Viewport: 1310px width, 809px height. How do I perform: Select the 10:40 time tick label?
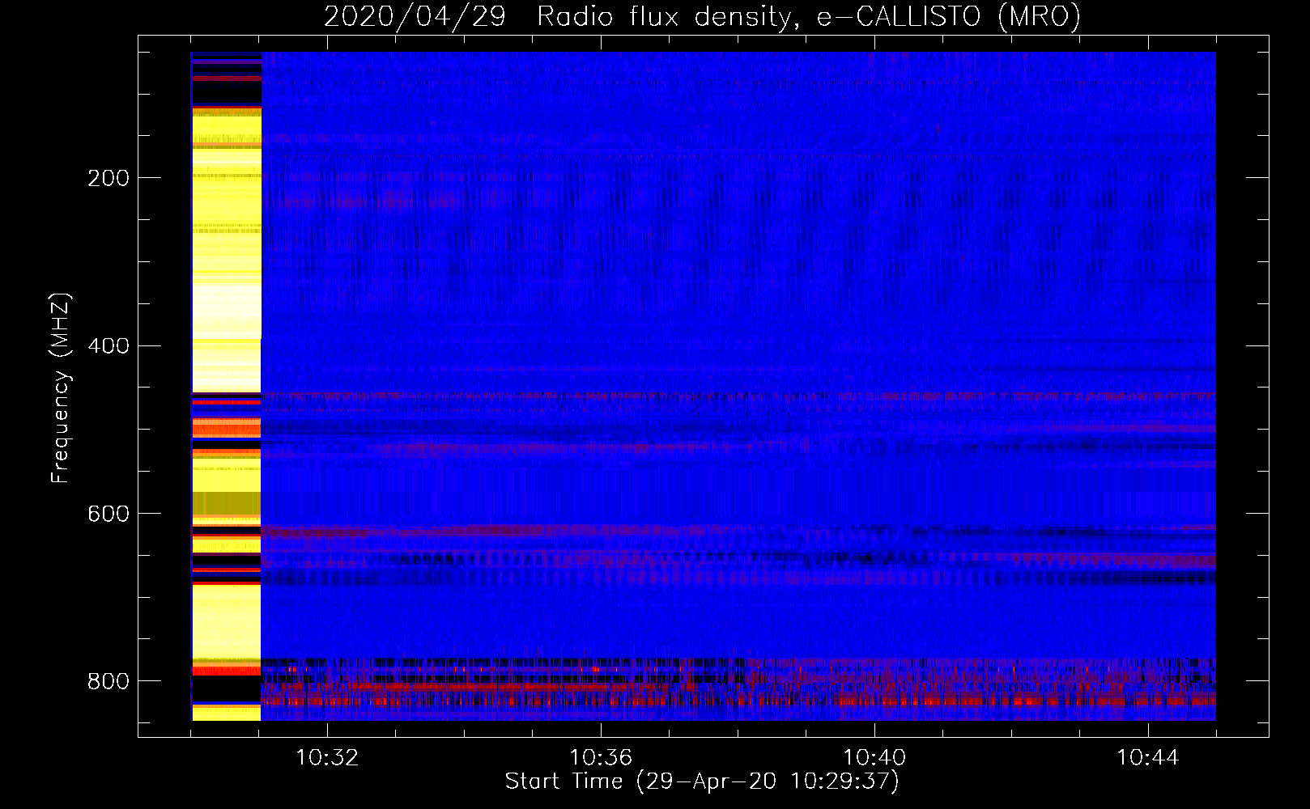pos(874,758)
